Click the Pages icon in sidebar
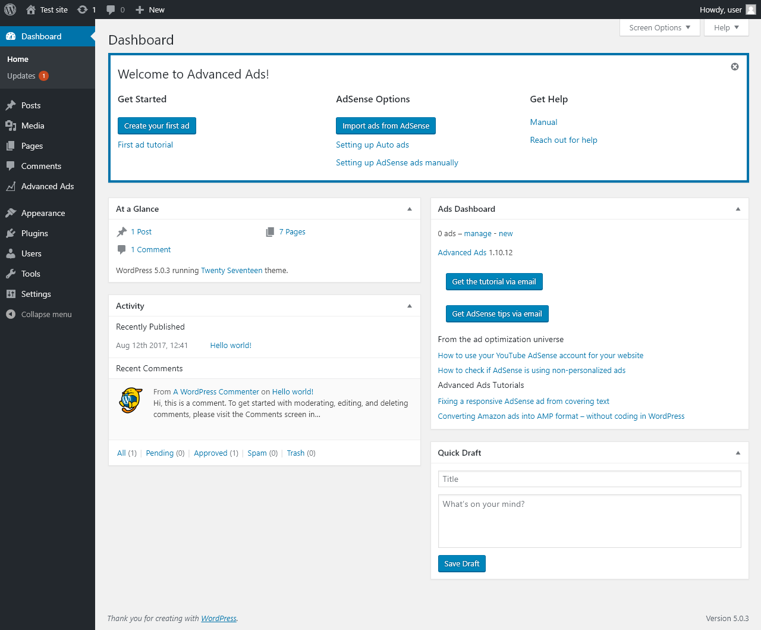This screenshot has height=630, width=761. (x=11, y=146)
